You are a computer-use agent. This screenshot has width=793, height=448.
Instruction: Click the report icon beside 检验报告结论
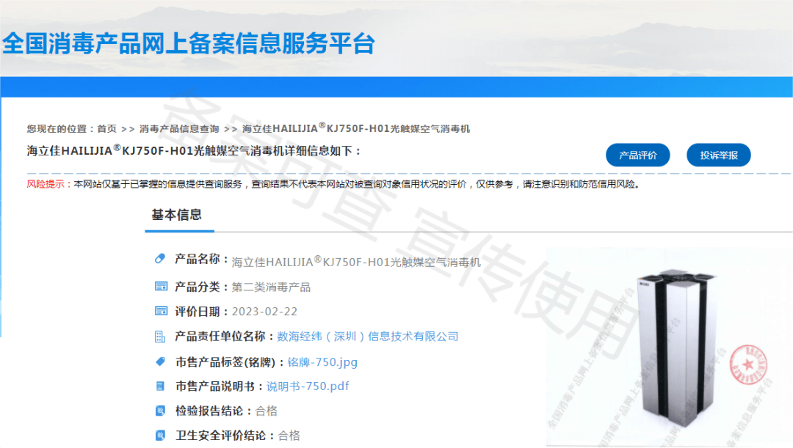[160, 411]
